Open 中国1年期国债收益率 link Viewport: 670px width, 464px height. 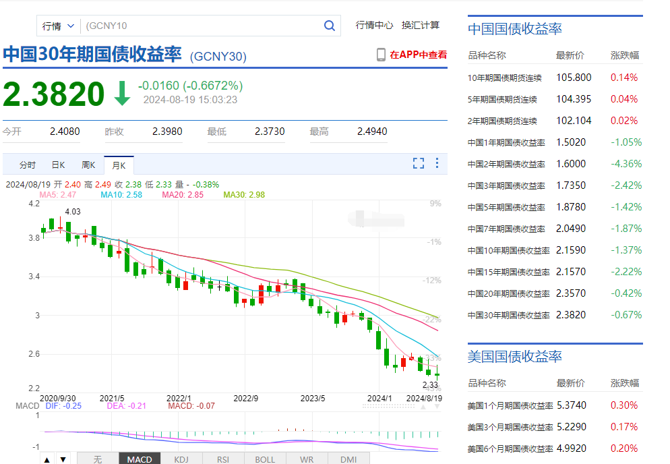coord(506,142)
